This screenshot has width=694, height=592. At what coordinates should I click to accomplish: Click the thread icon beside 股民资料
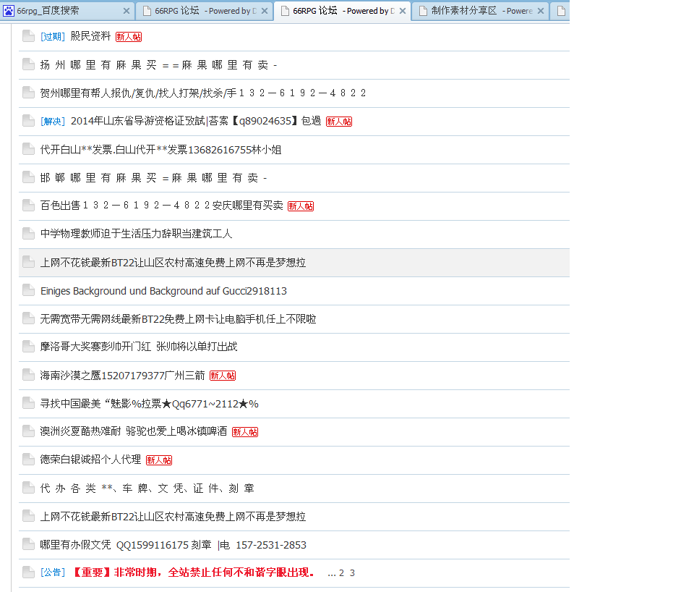tap(28, 36)
